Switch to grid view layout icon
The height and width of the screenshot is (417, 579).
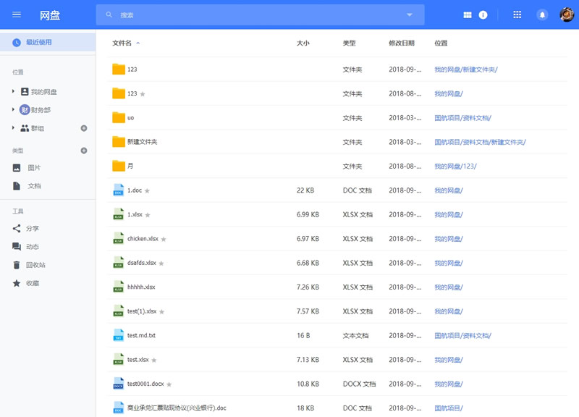click(468, 14)
